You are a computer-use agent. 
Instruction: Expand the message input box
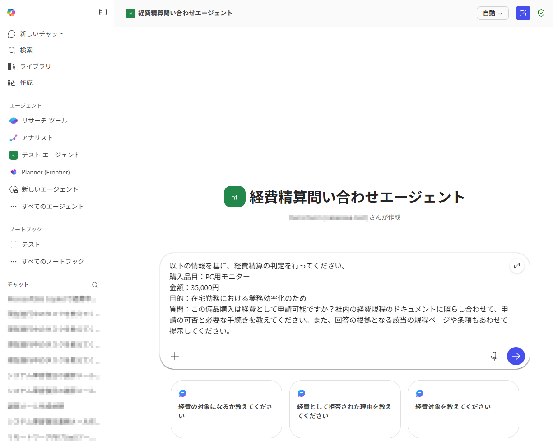point(516,266)
